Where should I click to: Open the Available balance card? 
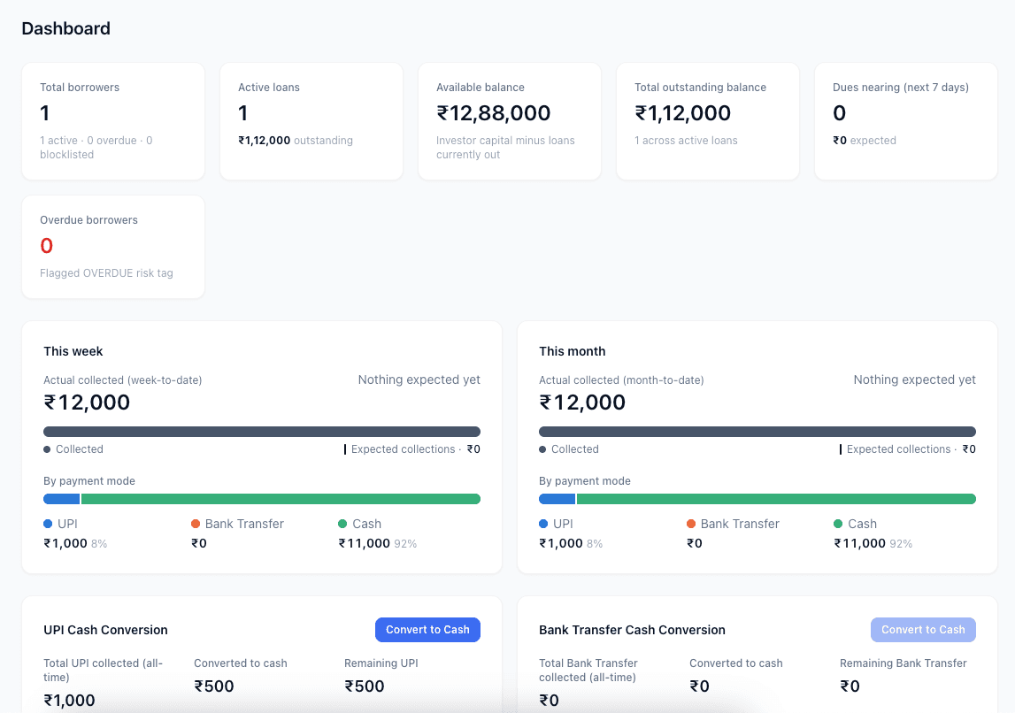(x=510, y=121)
